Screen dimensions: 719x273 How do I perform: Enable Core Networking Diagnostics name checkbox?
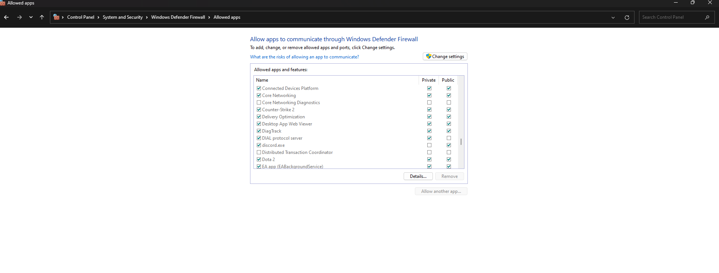click(x=259, y=103)
